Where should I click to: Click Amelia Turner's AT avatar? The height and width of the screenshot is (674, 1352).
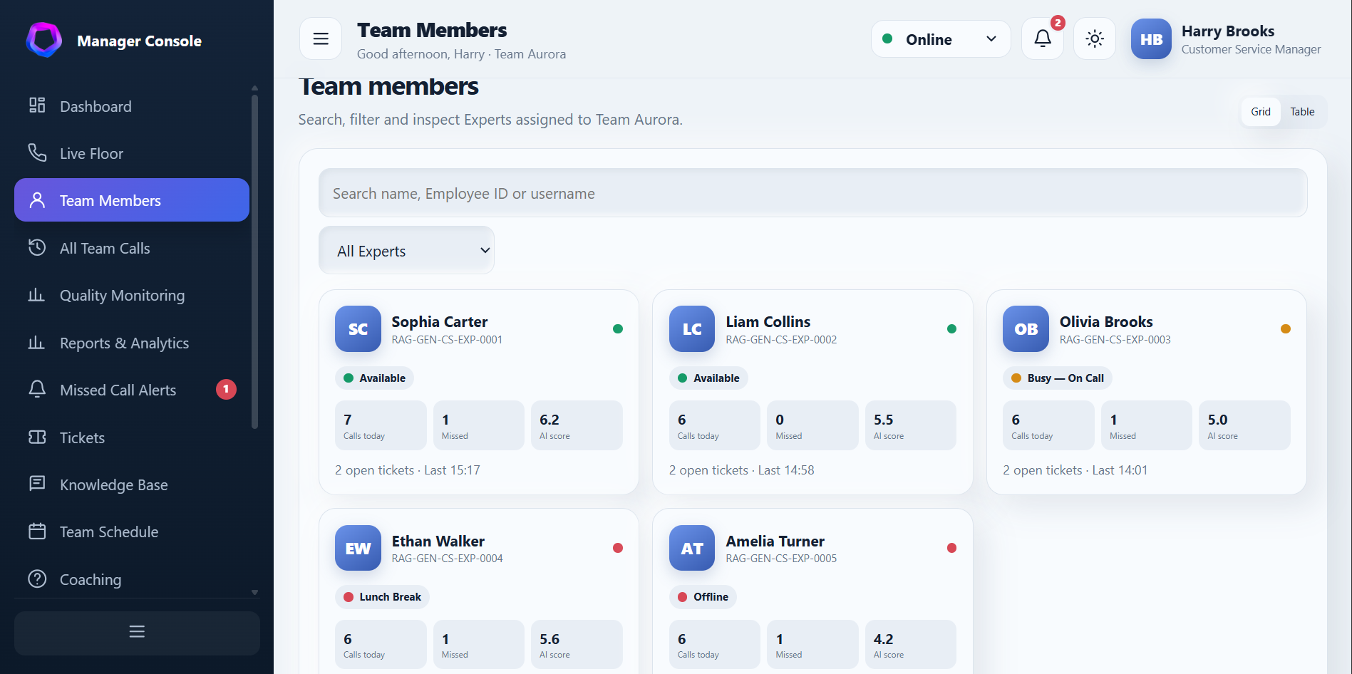click(692, 548)
